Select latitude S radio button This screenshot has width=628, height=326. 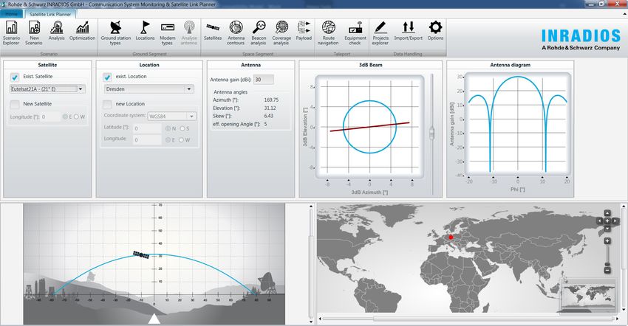click(x=182, y=128)
